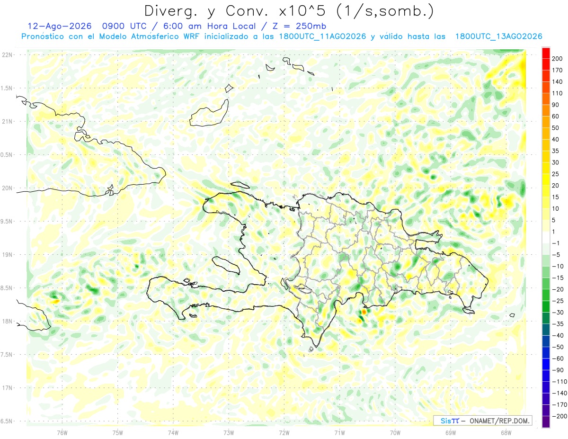This screenshot has width=568, height=439.
Task: Click the '17N' latitude label
Action: pos(7,388)
